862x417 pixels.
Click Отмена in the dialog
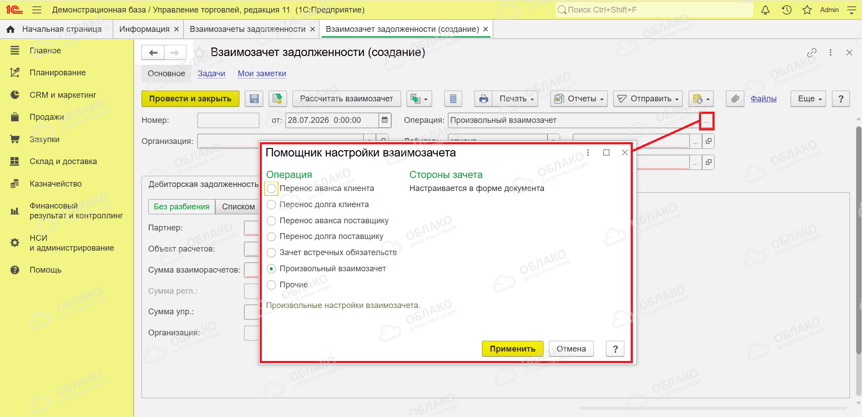[x=571, y=349]
